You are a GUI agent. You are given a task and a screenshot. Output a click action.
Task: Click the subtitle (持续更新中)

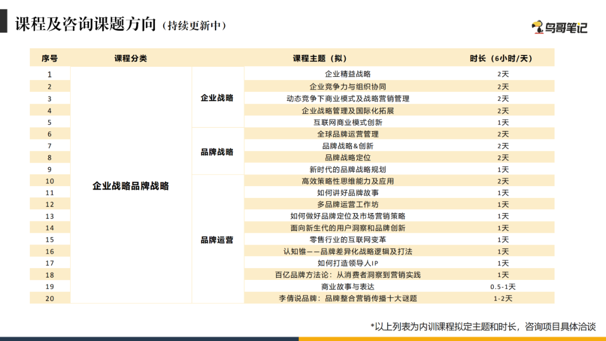(194, 25)
